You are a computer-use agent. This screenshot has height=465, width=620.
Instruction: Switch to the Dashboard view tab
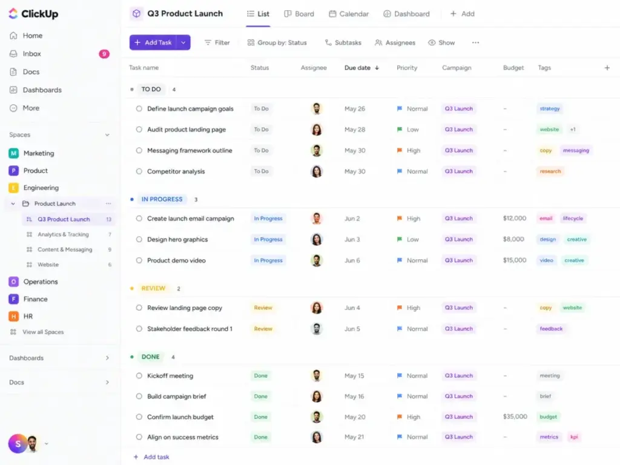click(406, 14)
